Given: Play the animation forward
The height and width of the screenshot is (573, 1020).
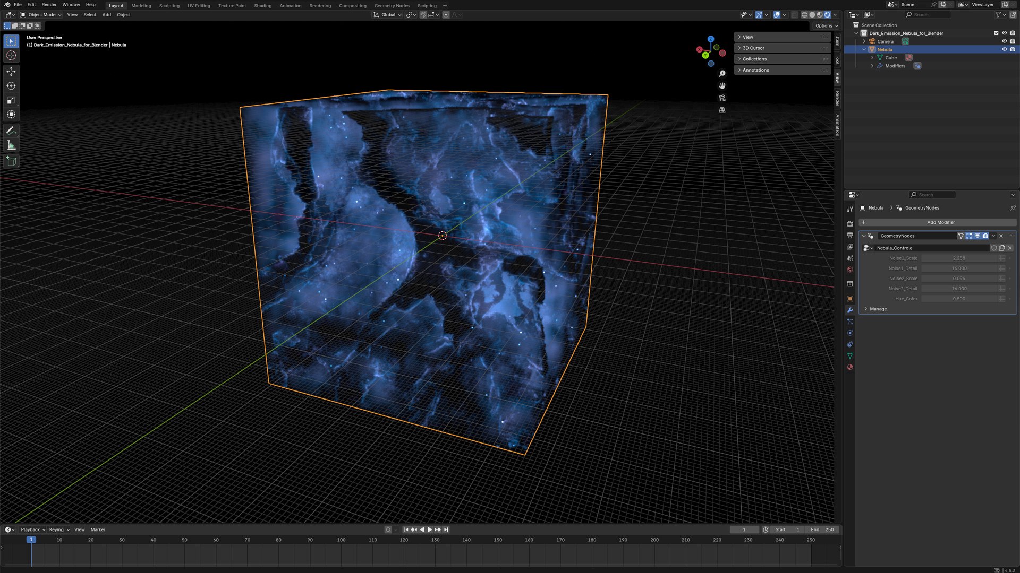Looking at the screenshot, I should pyautogui.click(x=430, y=529).
